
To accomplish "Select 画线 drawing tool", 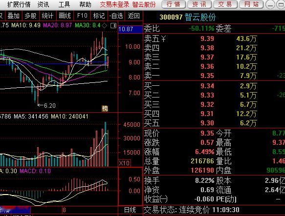I will click(65, 16).
